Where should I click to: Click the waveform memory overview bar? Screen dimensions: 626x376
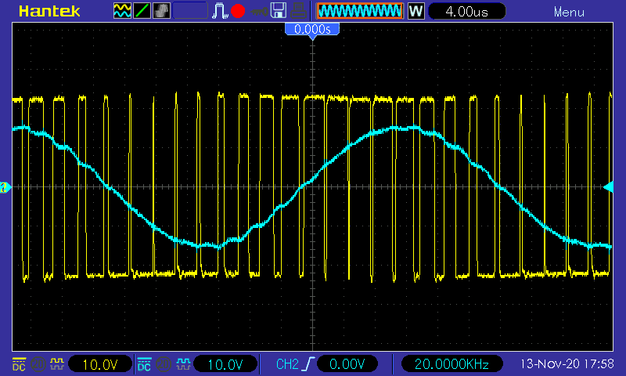360,11
